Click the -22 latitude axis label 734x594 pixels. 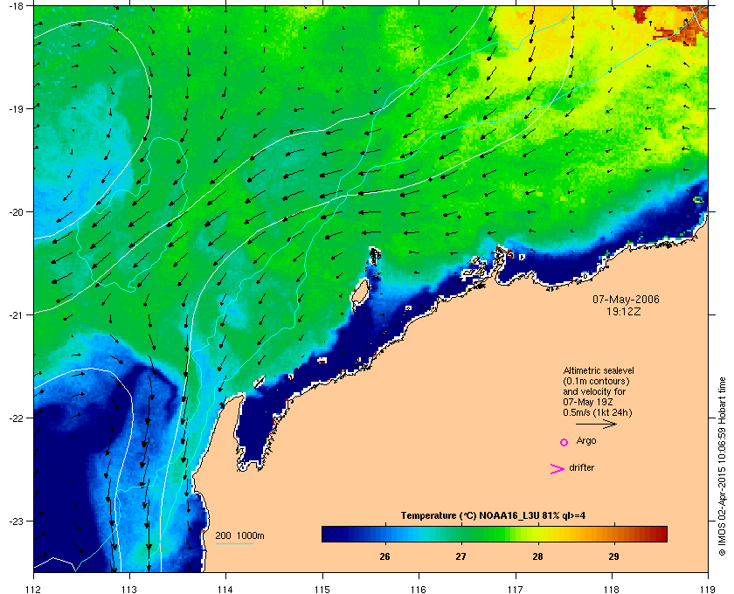16,418
